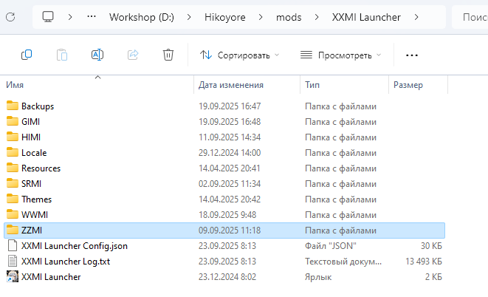Sort by the Размер column header
Viewport: 488px width, 297px height.
pyautogui.click(x=419, y=85)
